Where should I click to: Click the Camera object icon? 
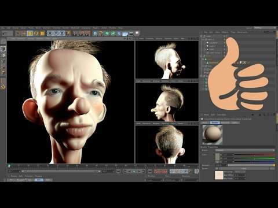131,34
